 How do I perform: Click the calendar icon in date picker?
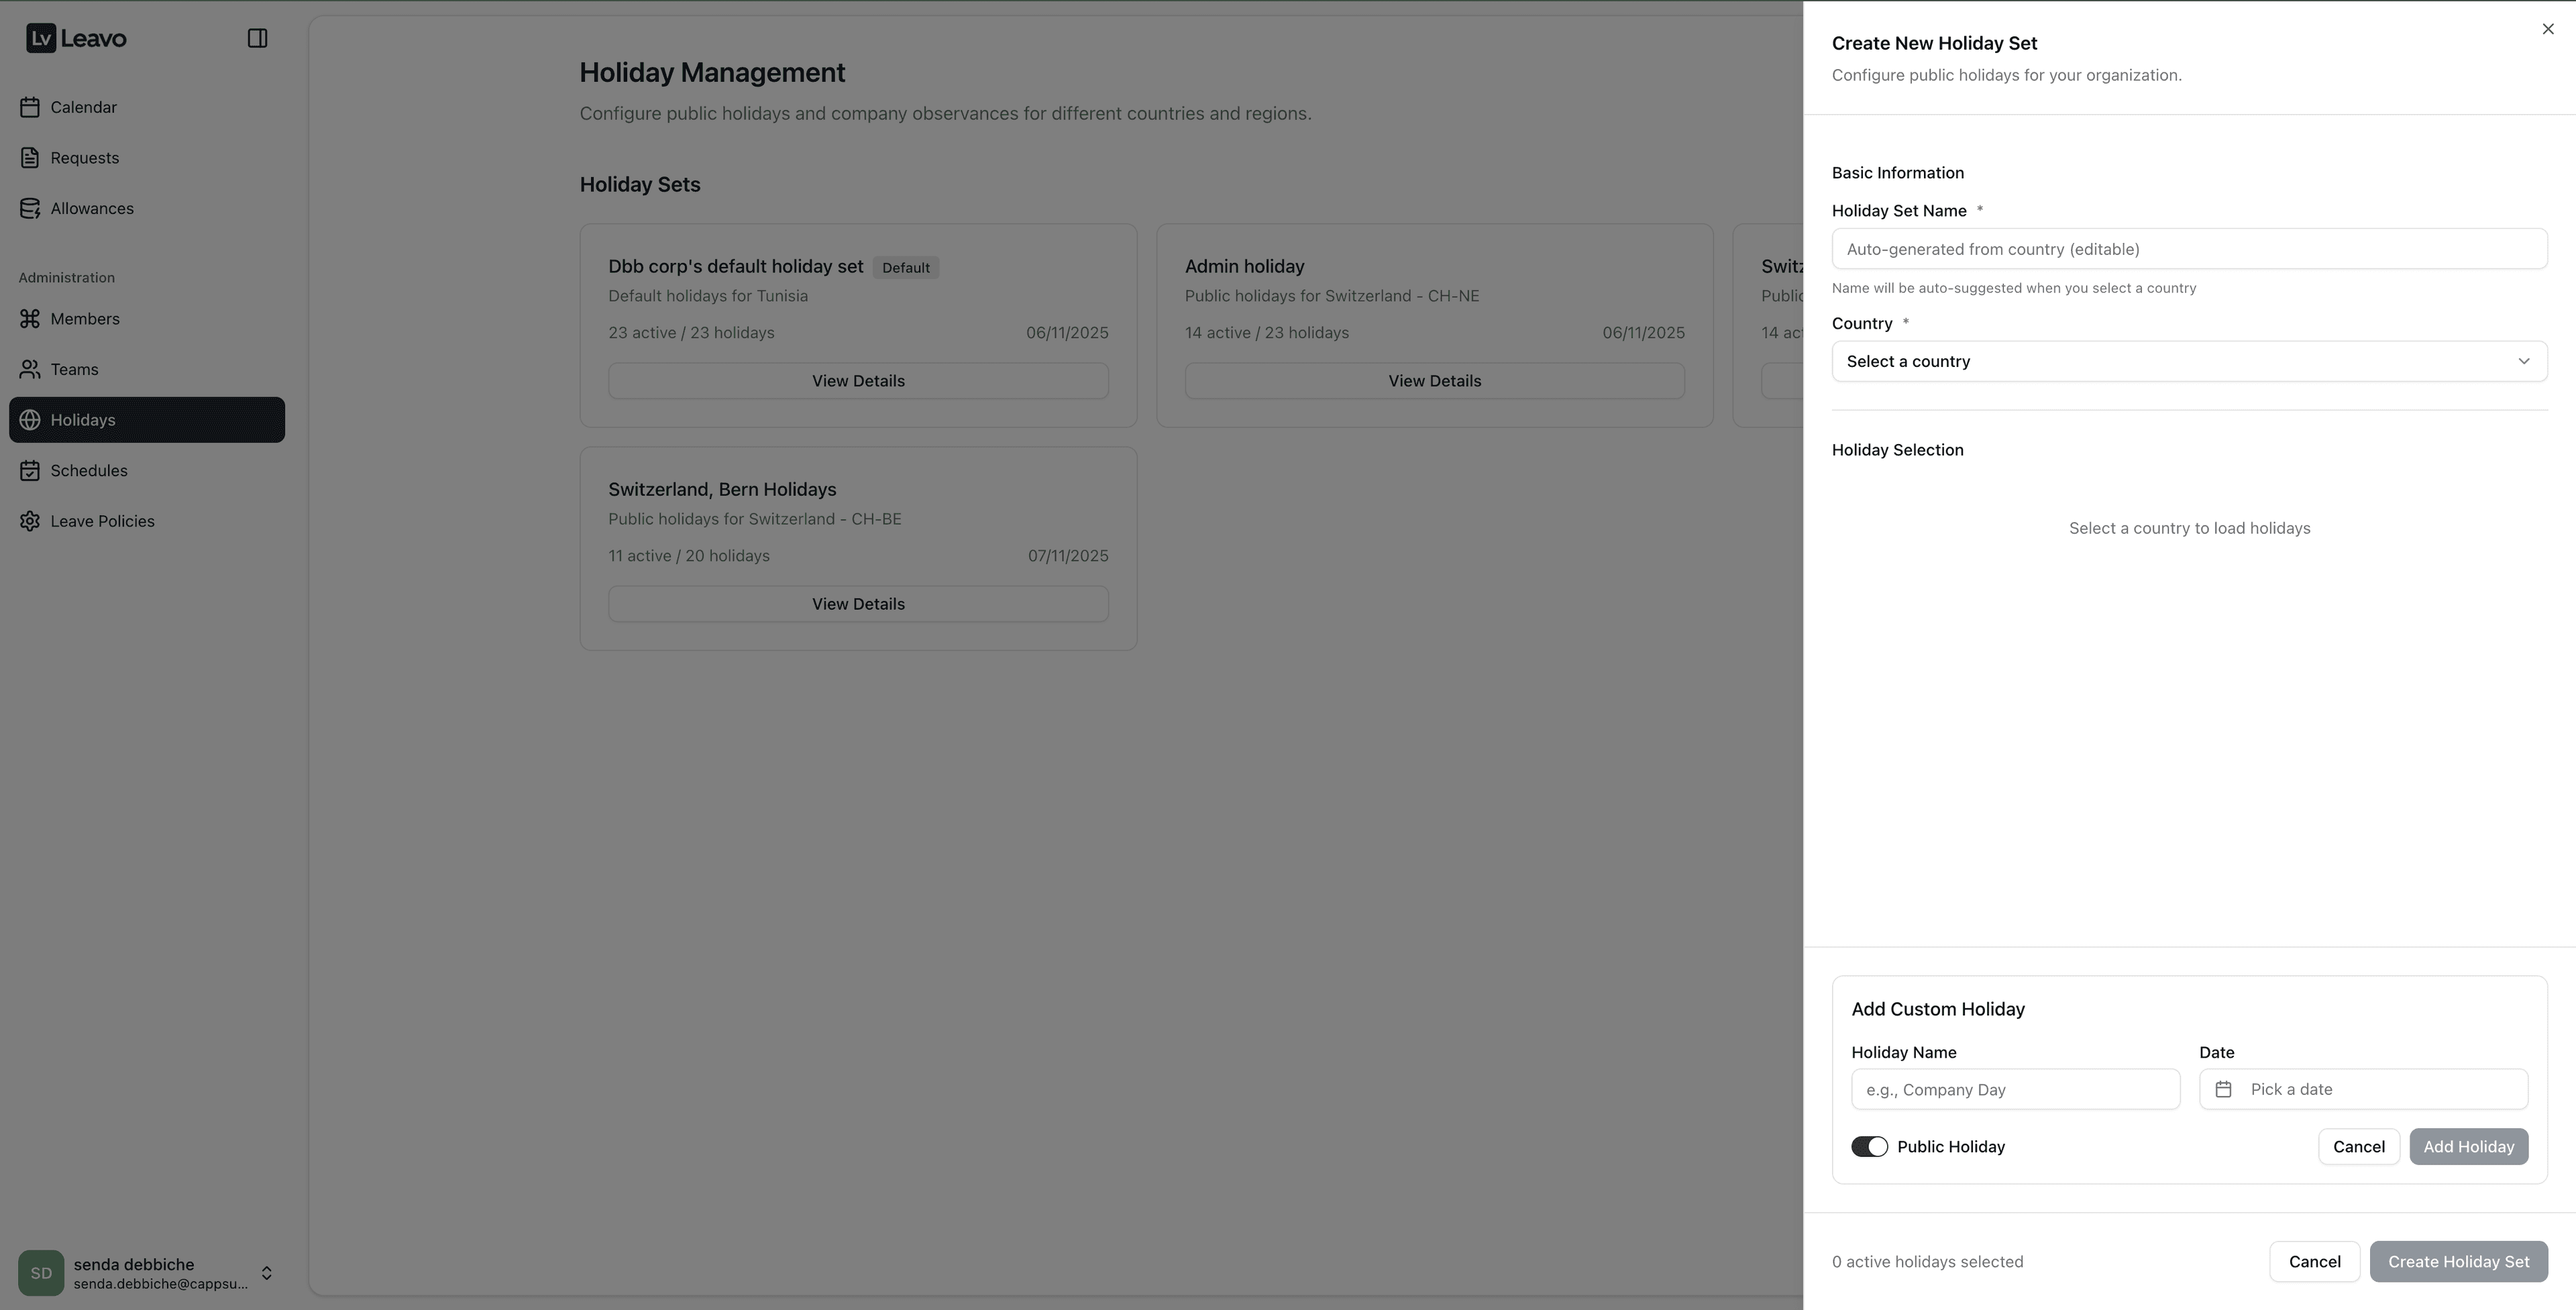[2223, 1090]
